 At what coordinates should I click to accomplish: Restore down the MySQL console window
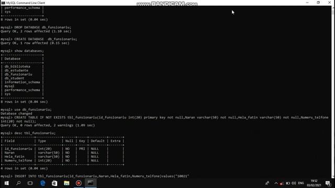click(318, 3)
